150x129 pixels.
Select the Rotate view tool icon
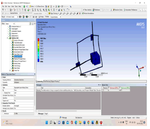[33, 10]
